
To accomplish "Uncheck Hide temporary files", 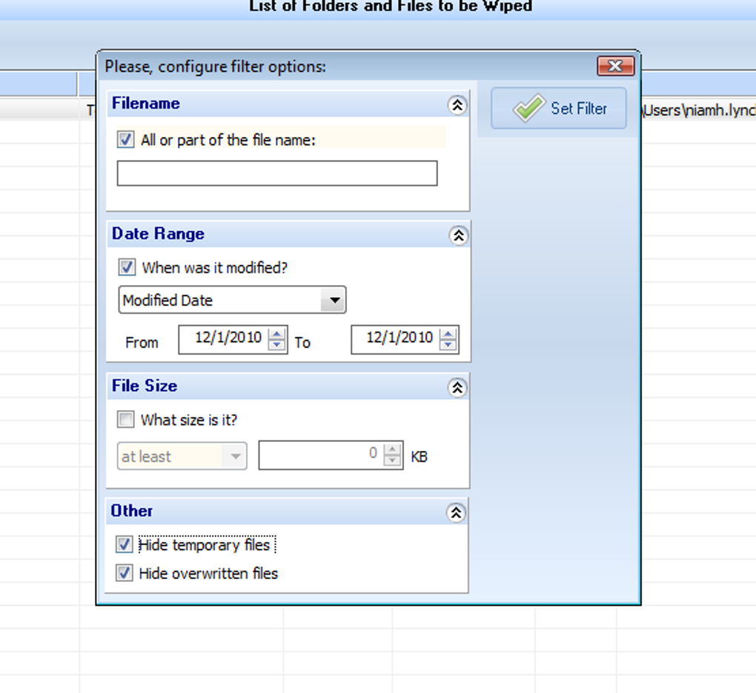I will tap(124, 544).
